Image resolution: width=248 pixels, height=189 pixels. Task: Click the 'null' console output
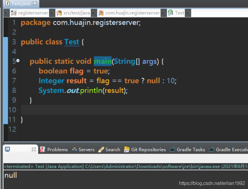point(11,175)
